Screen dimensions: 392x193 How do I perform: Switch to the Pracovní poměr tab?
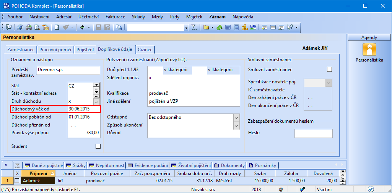pyautogui.click(x=55, y=49)
